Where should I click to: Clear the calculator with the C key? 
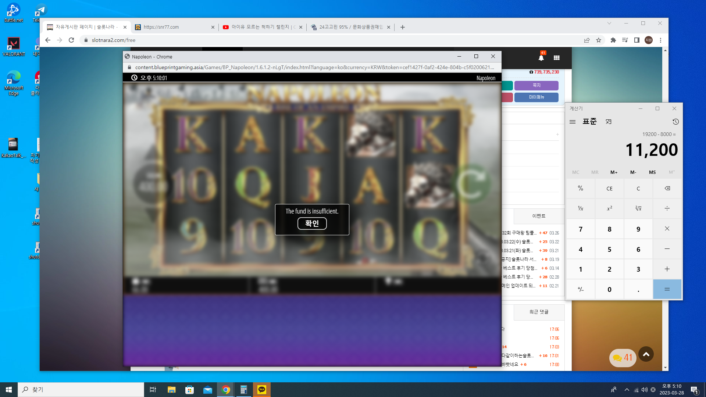pyautogui.click(x=638, y=189)
